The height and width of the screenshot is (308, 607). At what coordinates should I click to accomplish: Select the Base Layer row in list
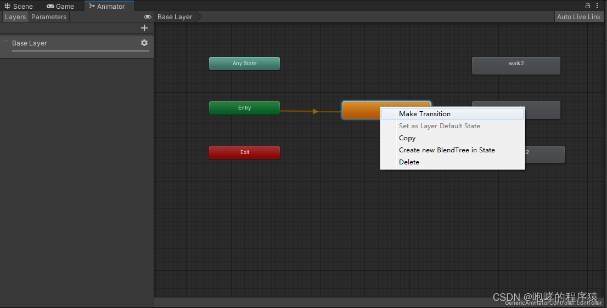pyautogui.click(x=77, y=46)
